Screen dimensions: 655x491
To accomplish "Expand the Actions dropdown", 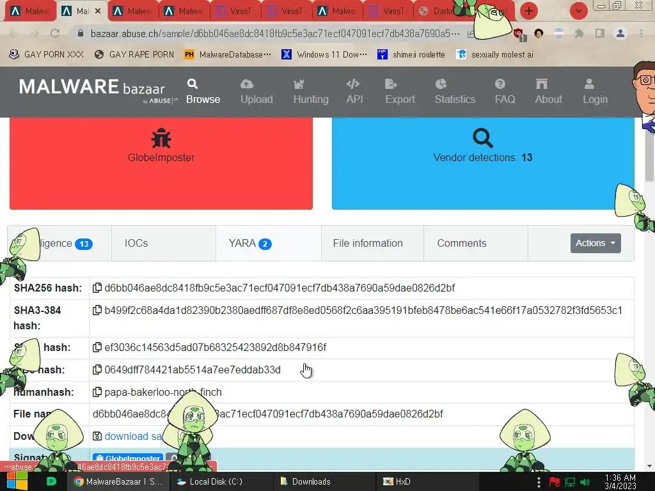I will tap(596, 243).
